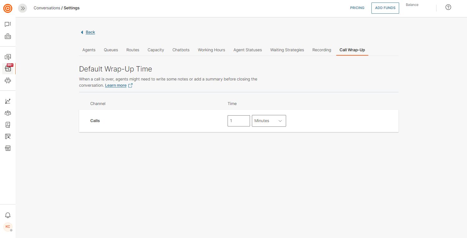The height and width of the screenshot is (238, 467).
Task: Open the help question mark icon
Action: click(448, 7)
